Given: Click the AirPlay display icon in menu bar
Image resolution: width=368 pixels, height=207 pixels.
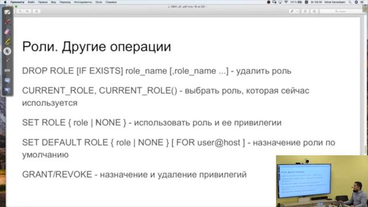Looking at the screenshot, I should tap(280, 2).
